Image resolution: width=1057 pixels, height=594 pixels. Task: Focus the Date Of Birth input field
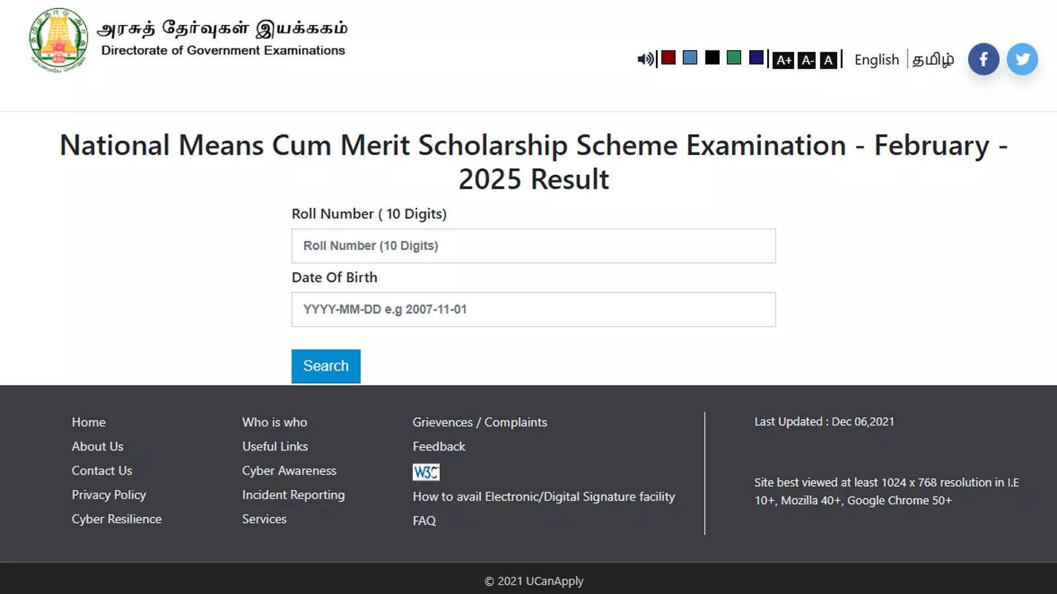(534, 310)
